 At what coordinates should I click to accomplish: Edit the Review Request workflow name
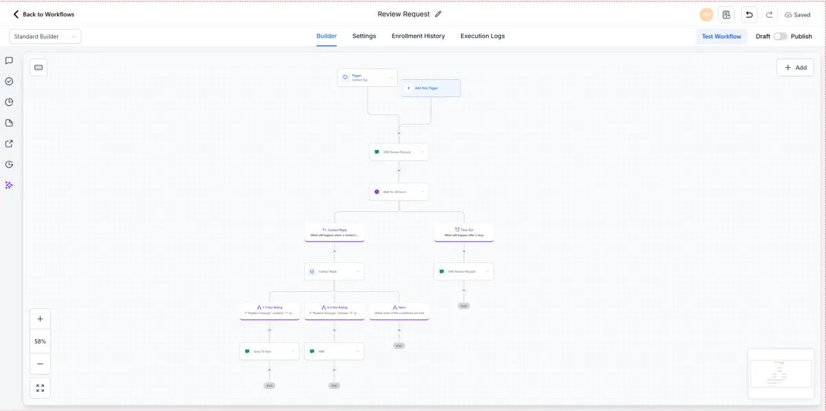coord(438,14)
